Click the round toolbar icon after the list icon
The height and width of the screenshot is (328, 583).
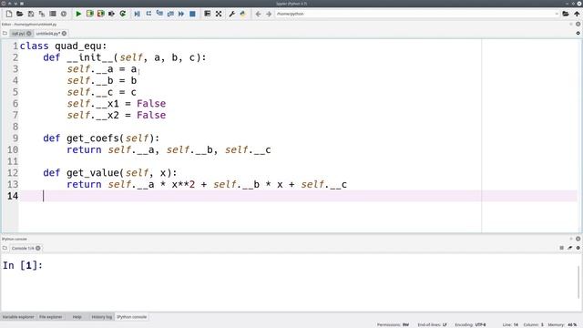(x=64, y=14)
